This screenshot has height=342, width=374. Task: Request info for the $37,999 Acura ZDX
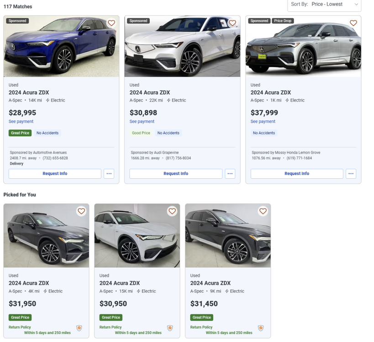(x=297, y=174)
